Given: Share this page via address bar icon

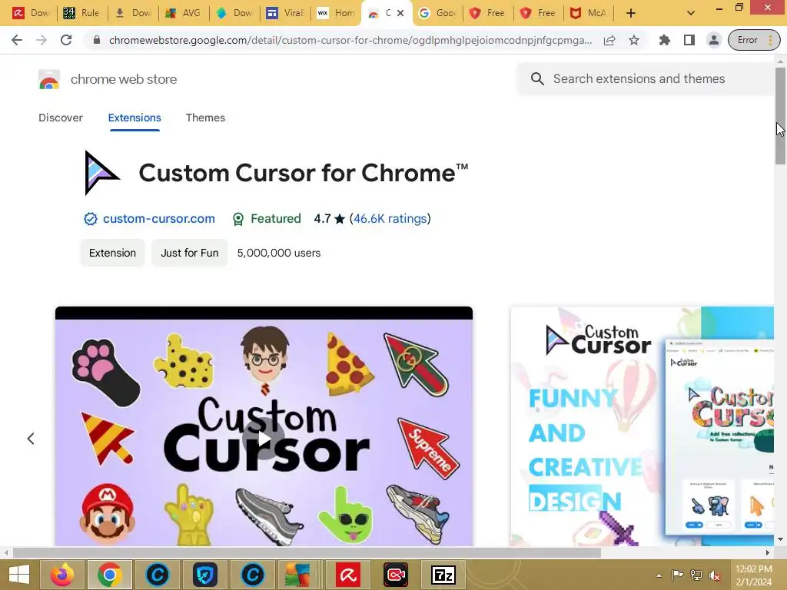Looking at the screenshot, I should coord(609,40).
